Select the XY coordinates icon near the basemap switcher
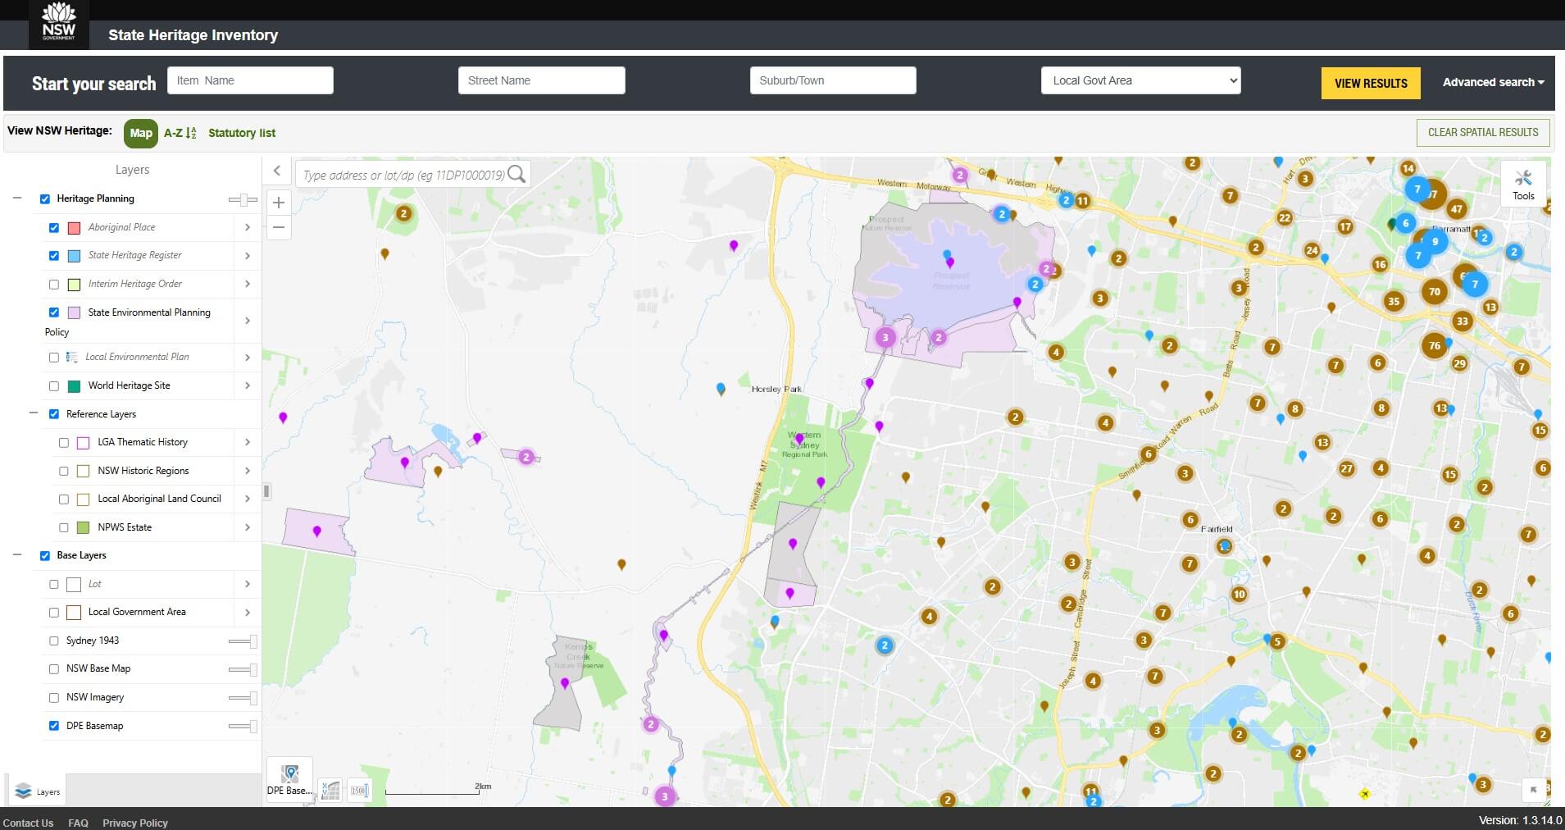Screen dimensions: 1565x830 pos(330,789)
